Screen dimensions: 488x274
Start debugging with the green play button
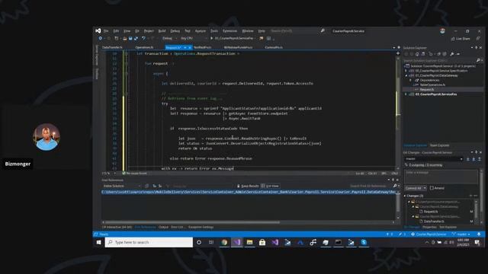click(x=212, y=38)
